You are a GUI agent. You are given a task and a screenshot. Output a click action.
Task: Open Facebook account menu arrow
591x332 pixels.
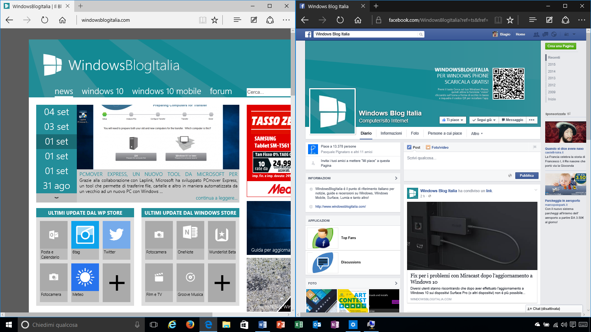pos(574,34)
